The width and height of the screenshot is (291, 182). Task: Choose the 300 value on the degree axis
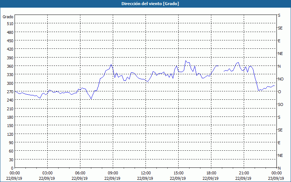point(11,83)
